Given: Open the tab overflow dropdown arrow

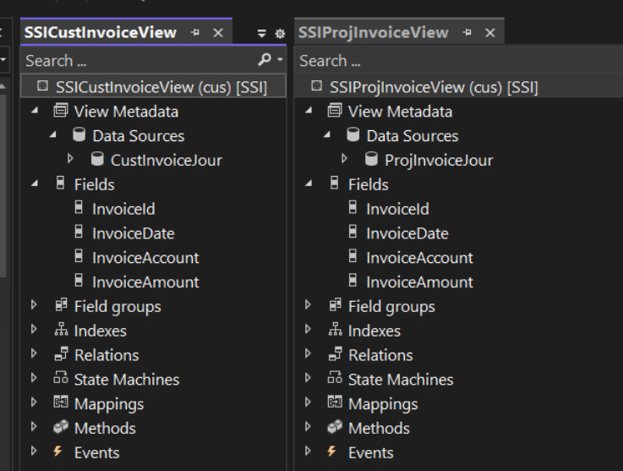Looking at the screenshot, I should [x=263, y=34].
